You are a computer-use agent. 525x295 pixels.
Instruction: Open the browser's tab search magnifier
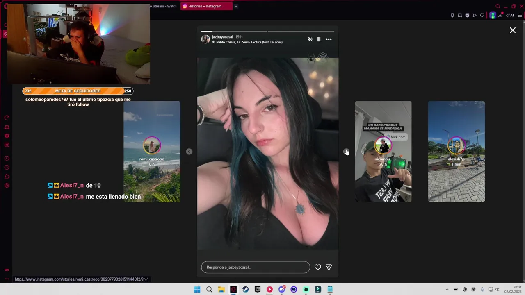pos(498,6)
